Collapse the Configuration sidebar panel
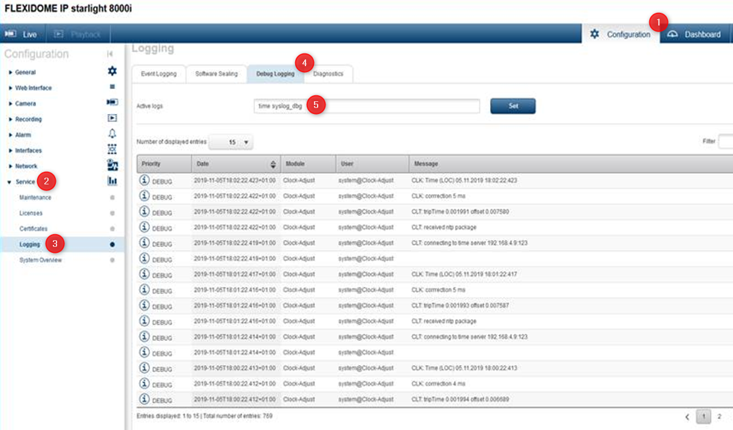The width and height of the screenshot is (733, 430). point(110,54)
